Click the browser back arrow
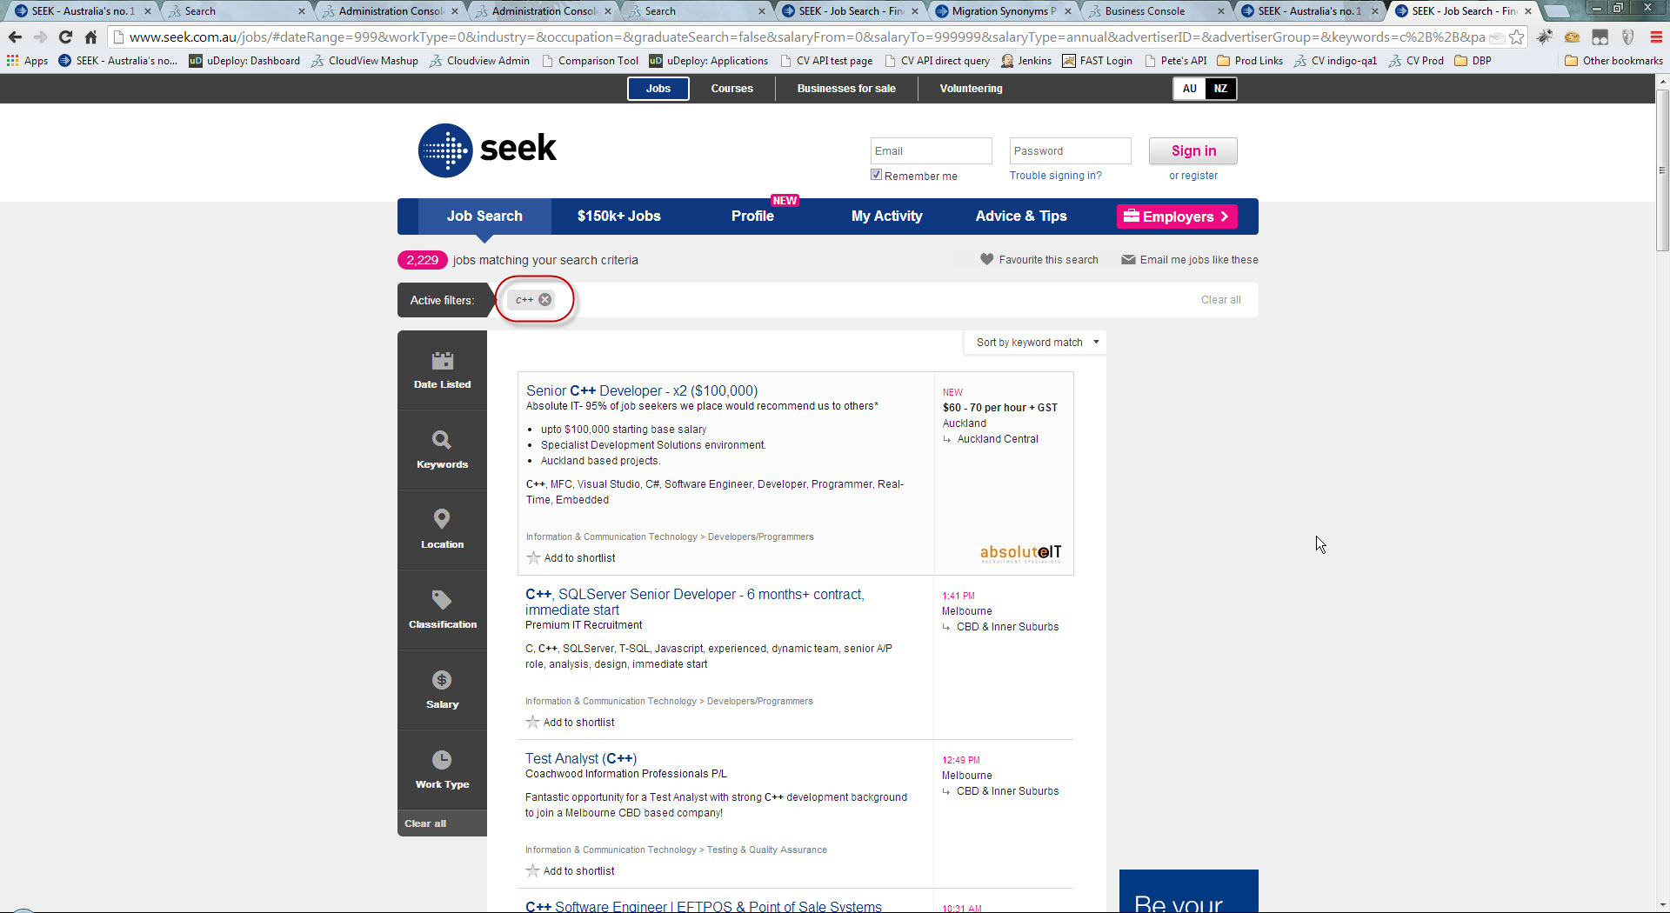 click(x=15, y=37)
